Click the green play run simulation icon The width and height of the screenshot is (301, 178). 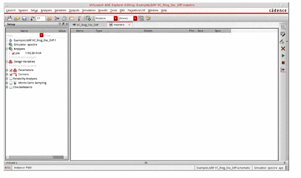pos(283,56)
